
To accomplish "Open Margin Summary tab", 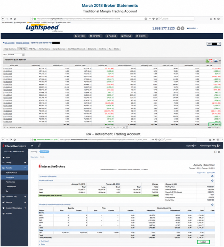I will 59,49.
